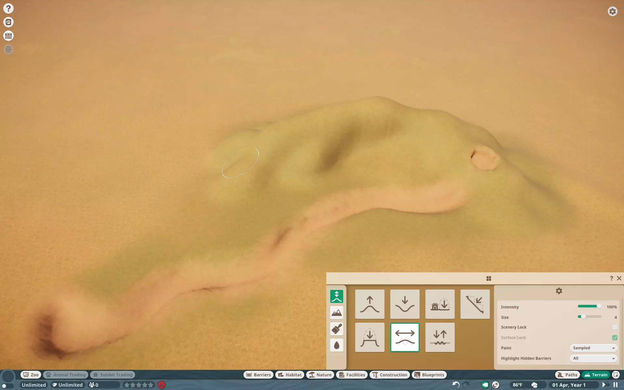624x390 pixels.
Task: Open the Highlight Hidden Barriers dropdown
Action: coord(593,358)
